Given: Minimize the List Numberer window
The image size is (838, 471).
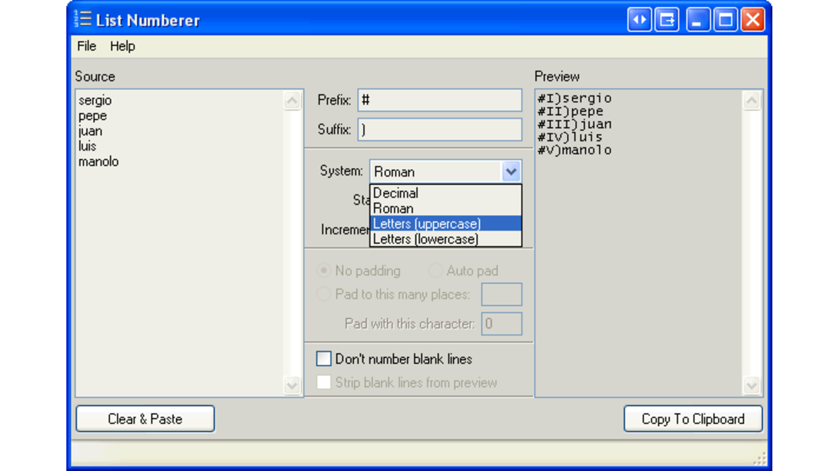Looking at the screenshot, I should pos(697,20).
